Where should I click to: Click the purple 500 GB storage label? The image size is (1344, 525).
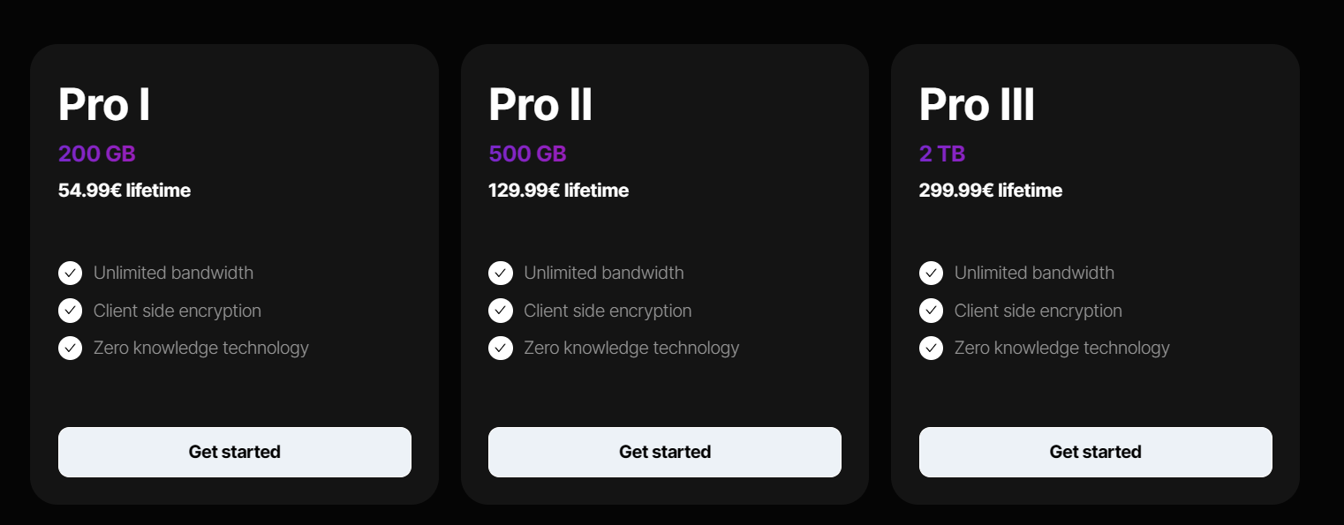click(527, 154)
